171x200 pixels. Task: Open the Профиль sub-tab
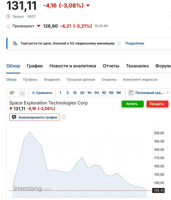click(x=30, y=80)
